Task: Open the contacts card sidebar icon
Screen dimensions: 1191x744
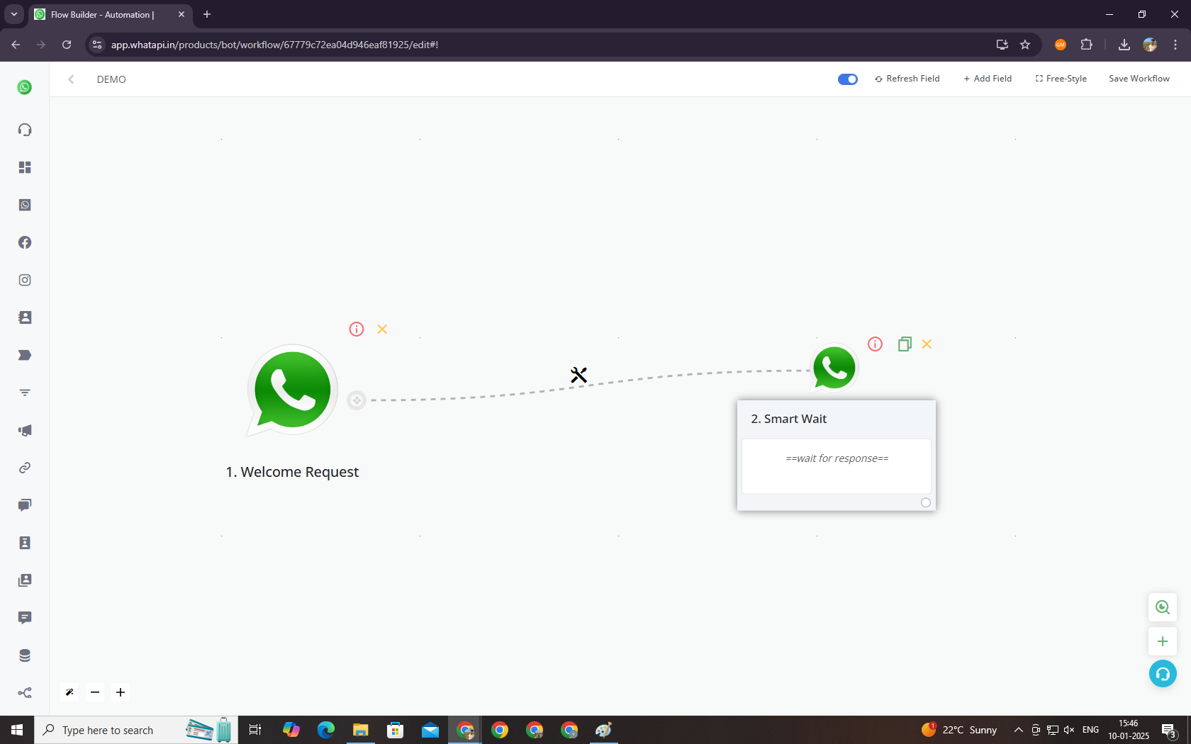Action: pyautogui.click(x=25, y=317)
